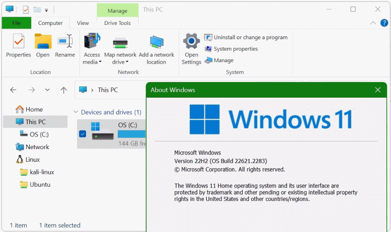This screenshot has width=391, height=232.
Task: Open Help with the question mark icon
Action: pyautogui.click(x=384, y=23)
